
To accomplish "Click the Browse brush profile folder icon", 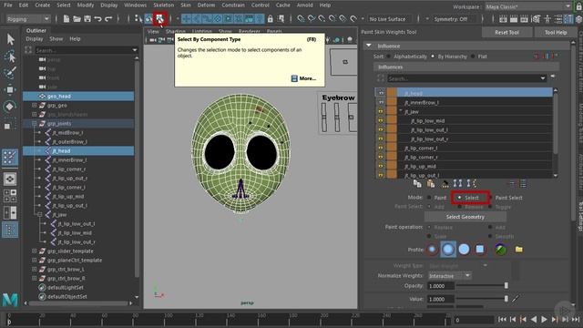I will pyautogui.click(x=518, y=249).
